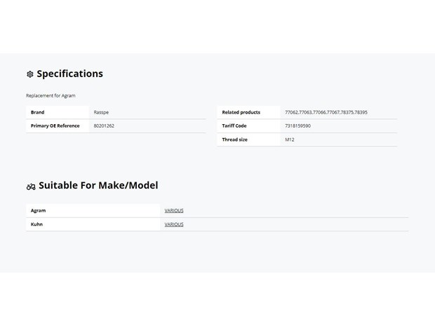
Task: Select the Suitable For Make/Model heading
Action: [x=98, y=185]
